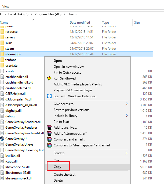Screen dimensions: 164x184
Task: Sort list by Size column header
Action: pos(137,23)
